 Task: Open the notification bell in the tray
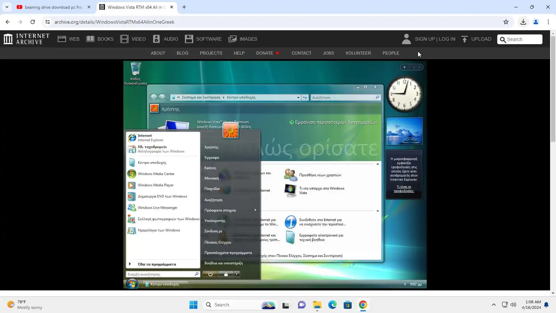tap(546, 305)
